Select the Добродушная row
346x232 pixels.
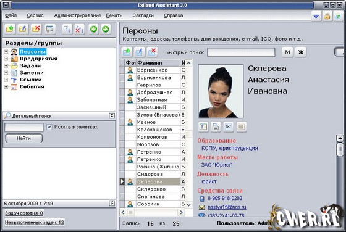pos(153,93)
